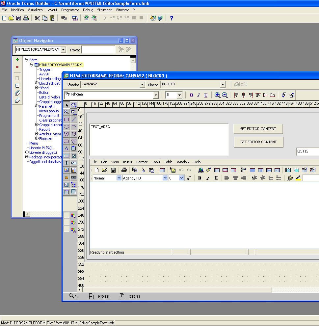Click the Insert Image icon in HTML editor
This screenshot has width=319, height=326.
[x=173, y=170]
